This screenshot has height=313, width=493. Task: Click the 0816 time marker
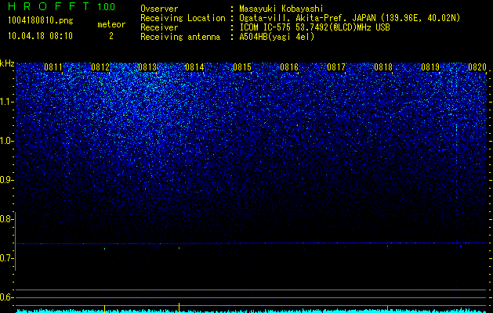click(x=289, y=67)
